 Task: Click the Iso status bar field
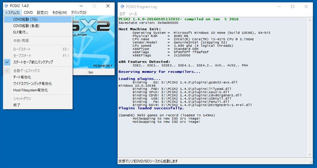pyautogui.click(x=101, y=72)
